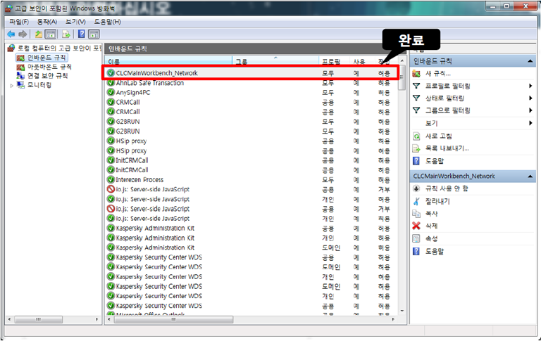Viewport: 541px width, 341px height.
Task: Toggle the action pane toolbar icon
Action: [x=94, y=34]
